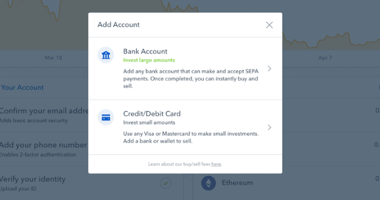Screen dimensions: 380x200
Task: Select the Bank Account heading
Action: 145,51
